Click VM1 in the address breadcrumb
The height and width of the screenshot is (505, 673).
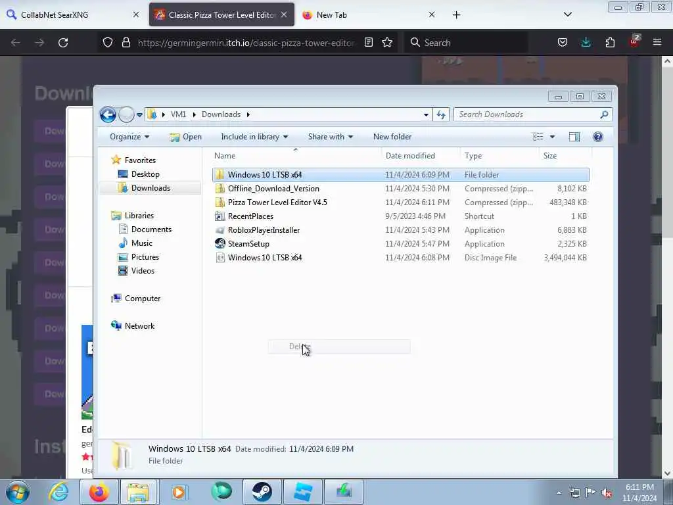178,114
